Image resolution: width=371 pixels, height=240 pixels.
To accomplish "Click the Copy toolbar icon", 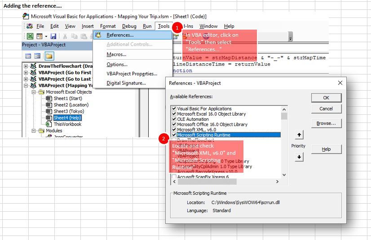I will 74,36.
